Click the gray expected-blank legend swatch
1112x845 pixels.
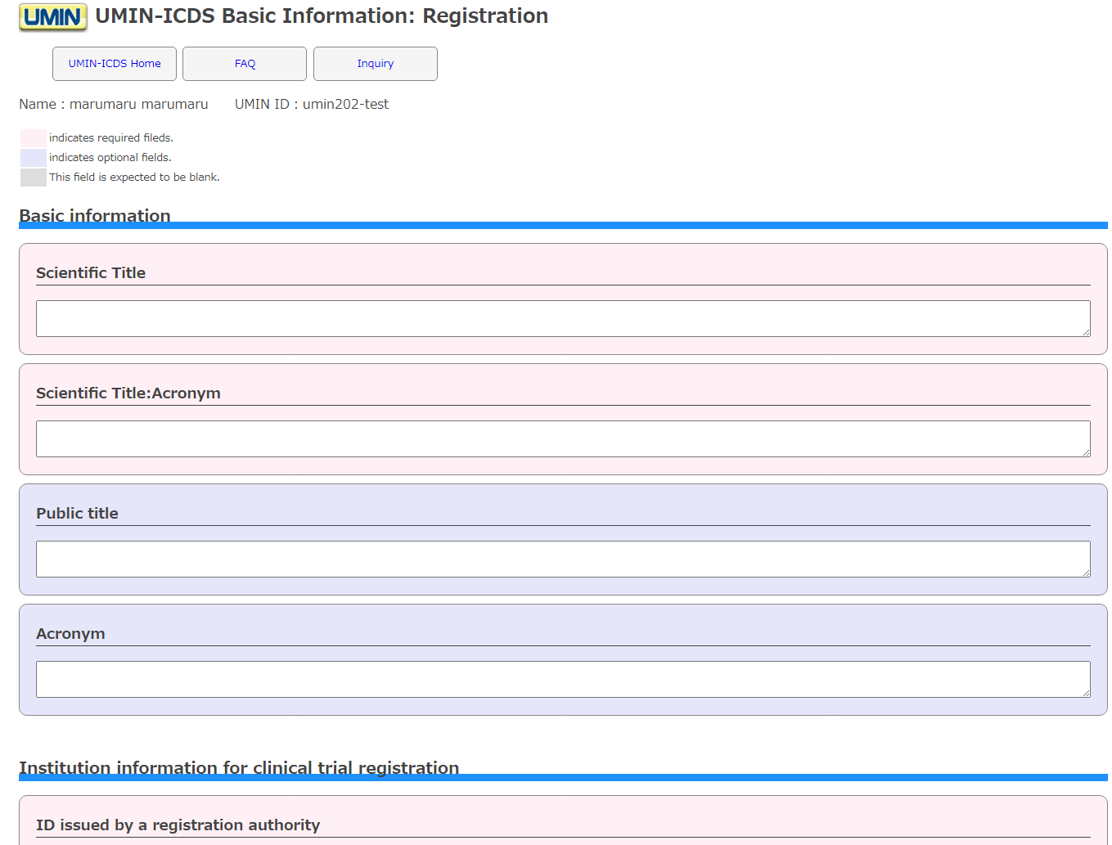point(34,178)
